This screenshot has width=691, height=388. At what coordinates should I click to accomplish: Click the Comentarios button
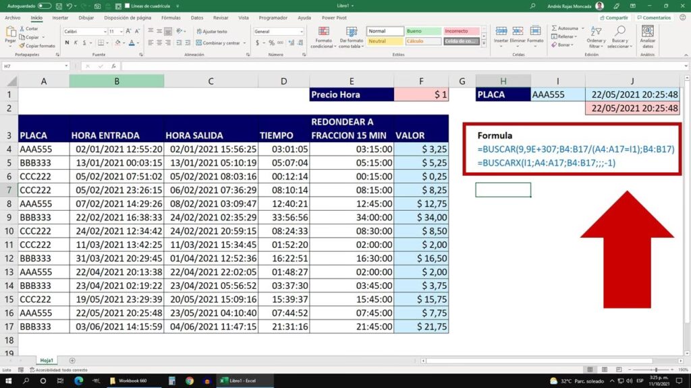655,18
